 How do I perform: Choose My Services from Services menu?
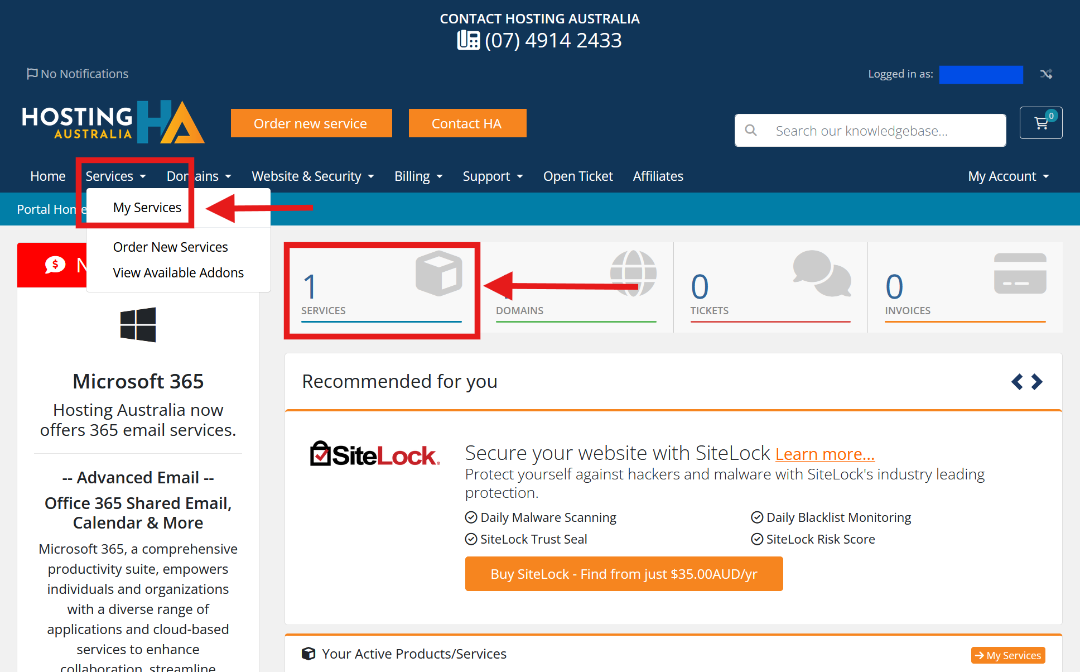pyautogui.click(x=147, y=208)
